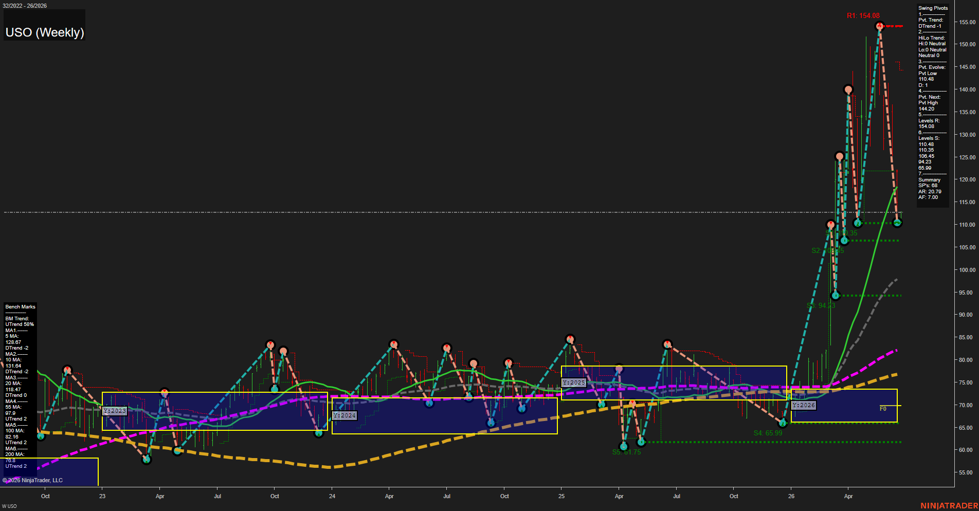The image size is (979, 511).
Task: Click the DTrend 0 entry
Action: tap(15, 395)
